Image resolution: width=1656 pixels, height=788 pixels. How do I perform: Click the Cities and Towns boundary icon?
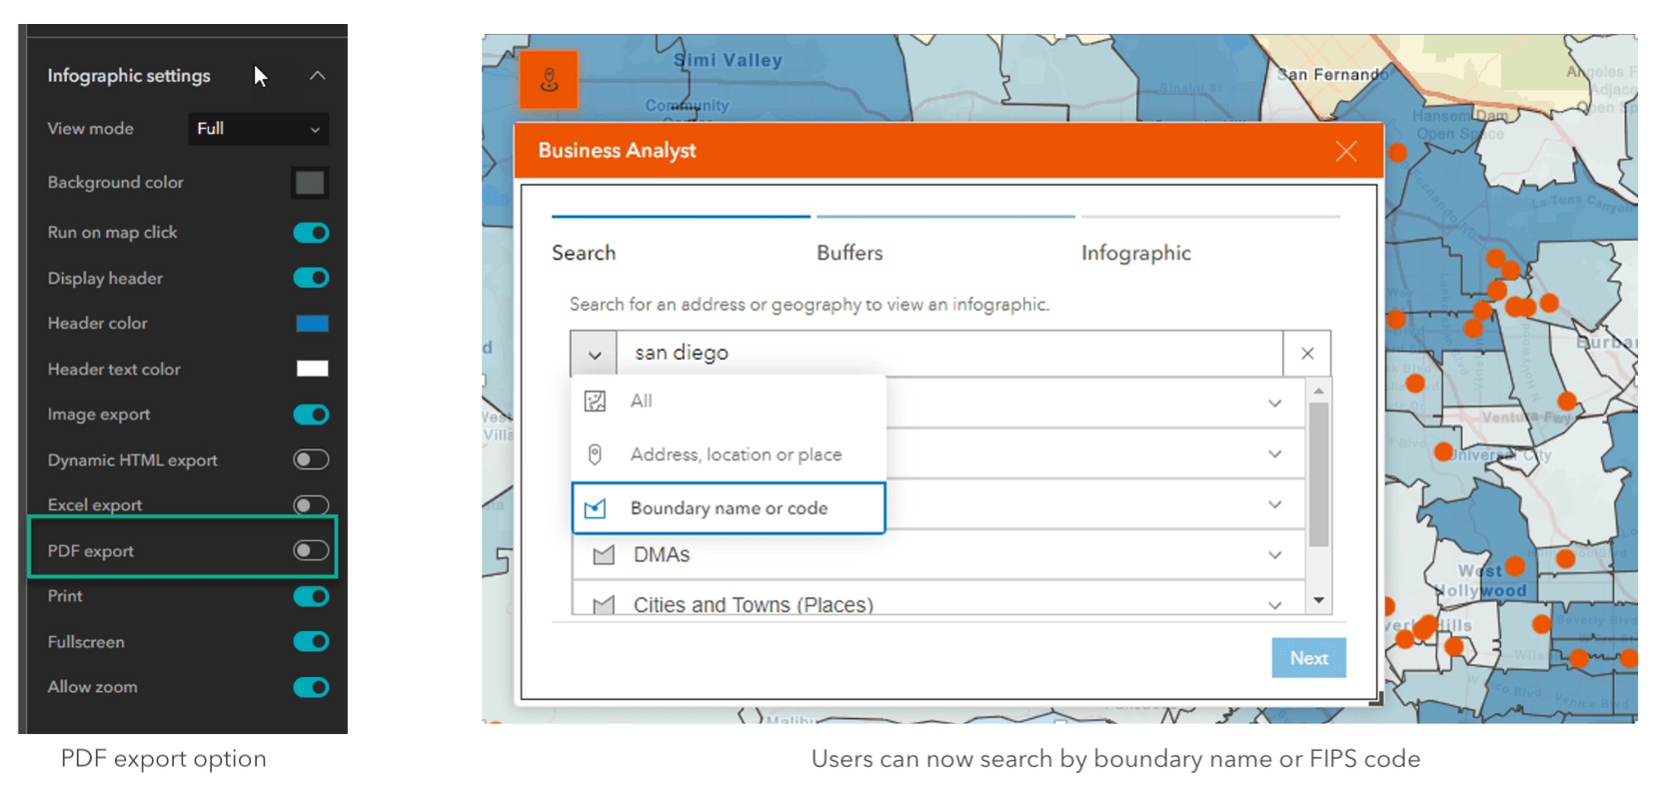pyautogui.click(x=603, y=604)
